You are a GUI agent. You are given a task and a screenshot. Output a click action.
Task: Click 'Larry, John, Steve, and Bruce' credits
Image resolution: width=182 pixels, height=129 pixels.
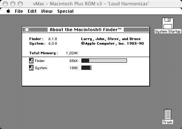click(x=111, y=39)
